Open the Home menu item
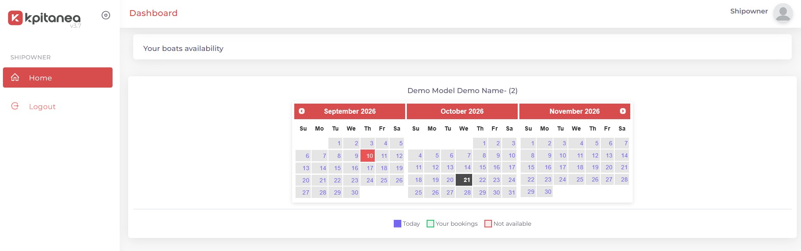This screenshot has width=801, height=251. point(58,77)
